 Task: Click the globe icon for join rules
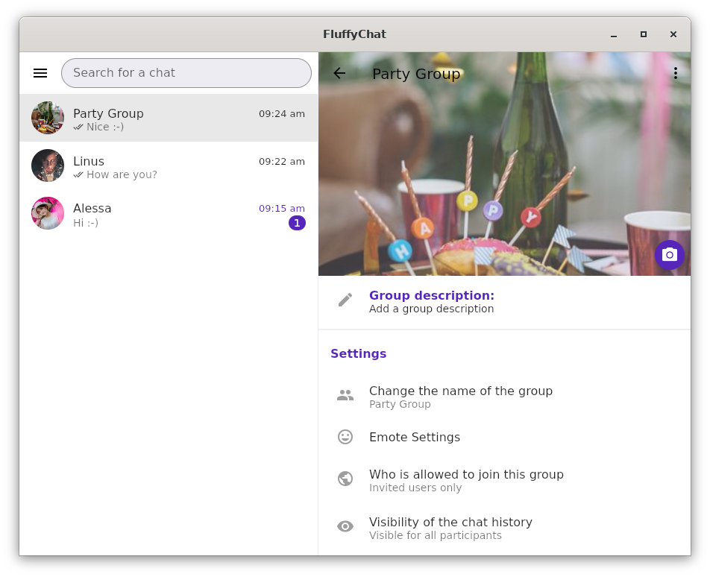345,479
